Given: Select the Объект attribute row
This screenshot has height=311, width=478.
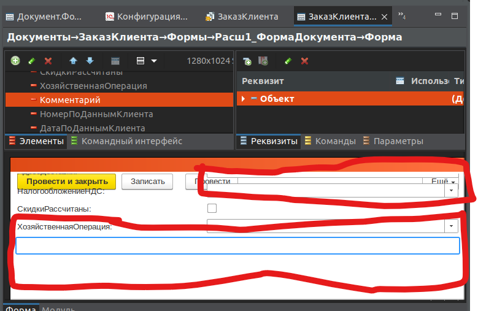Looking at the screenshot, I should (350, 99).
